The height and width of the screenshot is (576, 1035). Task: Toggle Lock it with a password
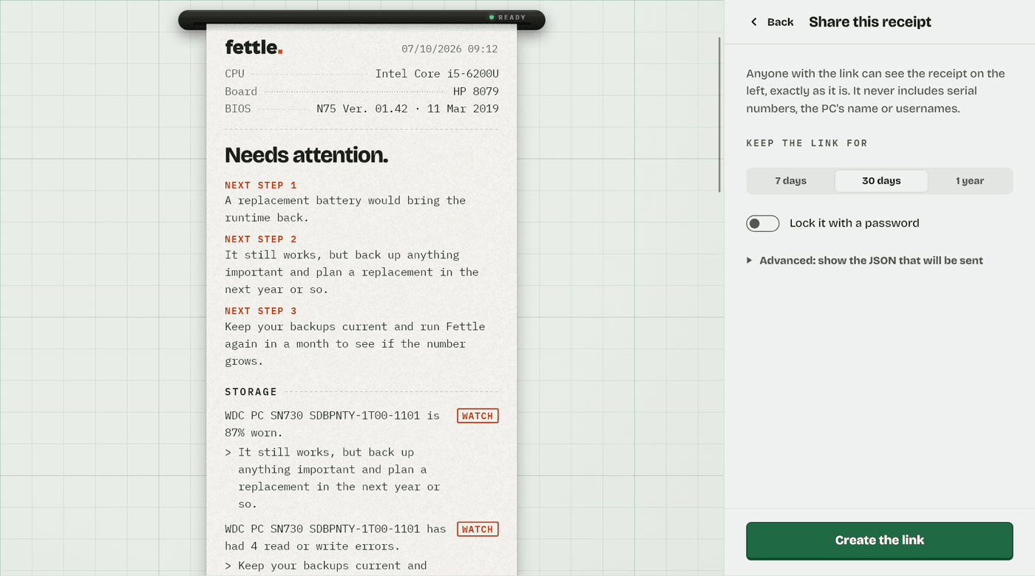pyautogui.click(x=763, y=223)
